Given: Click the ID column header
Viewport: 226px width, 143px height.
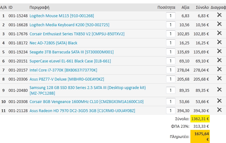Looking at the screenshot, I should click(x=11, y=7).
